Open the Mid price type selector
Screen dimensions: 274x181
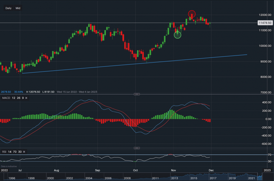pos(18,8)
